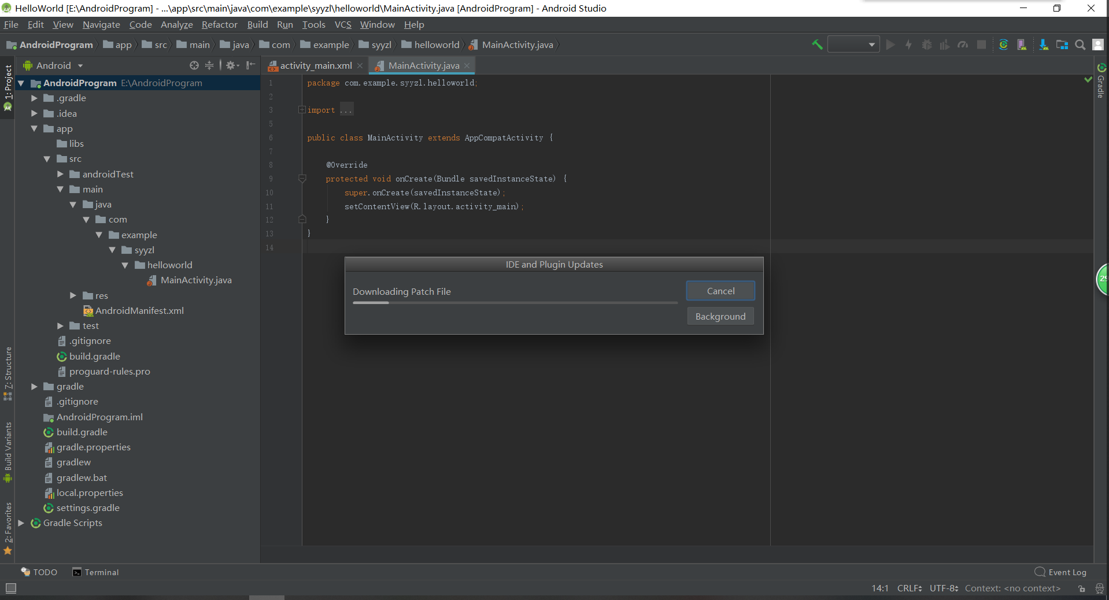This screenshot has height=600, width=1109.
Task: Click the tool window quick access icon in status bar
Action: [11, 588]
